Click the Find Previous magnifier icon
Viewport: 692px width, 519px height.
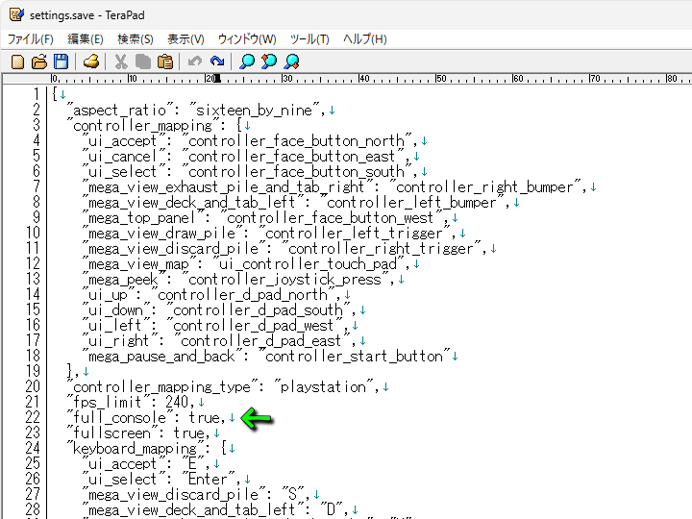(269, 62)
